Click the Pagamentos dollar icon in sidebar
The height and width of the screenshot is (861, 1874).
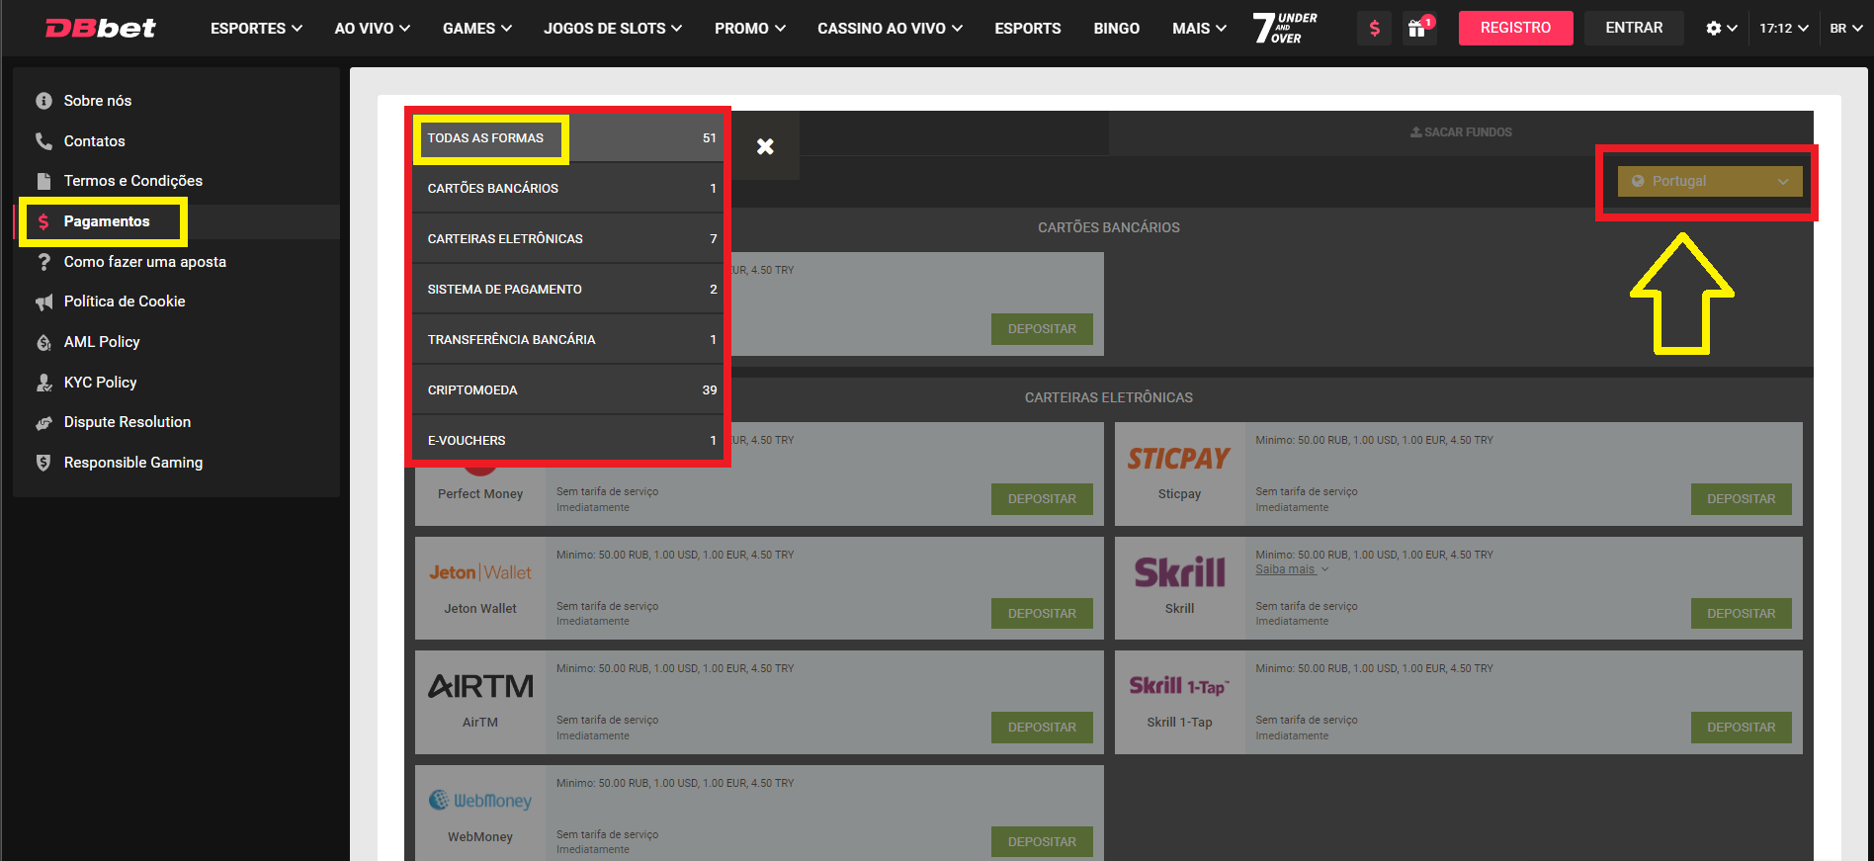point(43,221)
